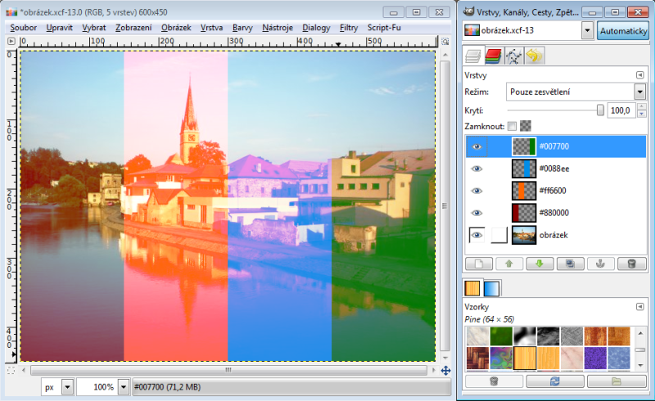Lower the layer with the green down arrow
The height and width of the screenshot is (401, 655).
540,264
